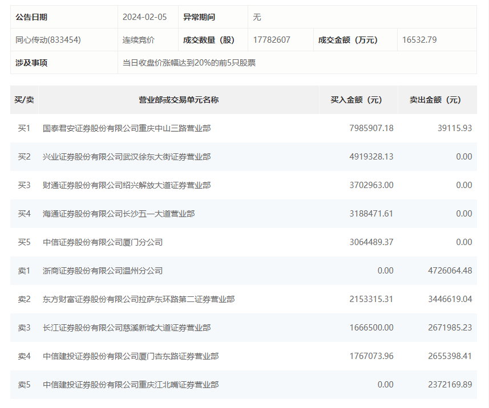
Task: Select buy amount 4919328.13
Action: (371, 157)
